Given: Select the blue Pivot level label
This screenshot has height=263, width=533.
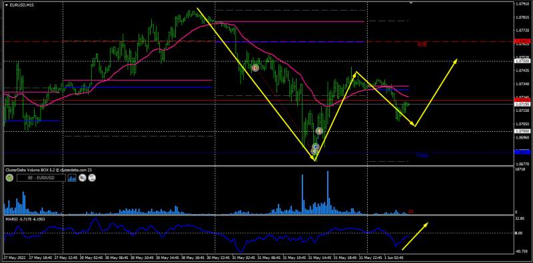Looking at the screenshot, I should click(x=422, y=156).
